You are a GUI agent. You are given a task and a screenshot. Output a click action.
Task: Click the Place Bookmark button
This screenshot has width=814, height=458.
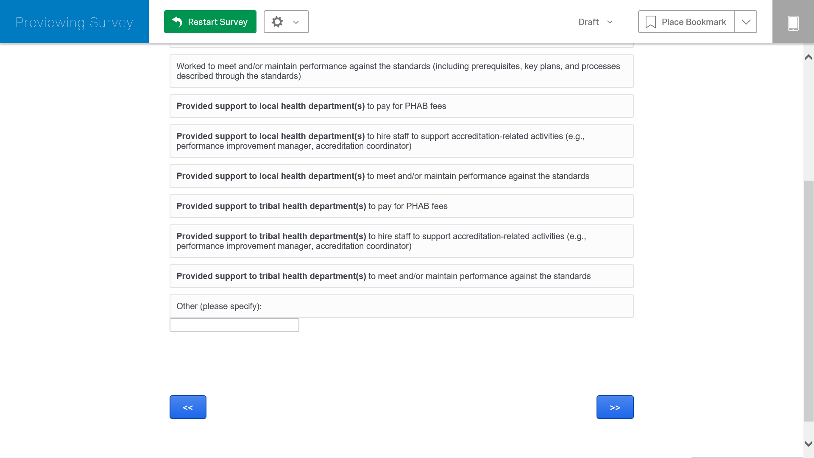(x=686, y=22)
